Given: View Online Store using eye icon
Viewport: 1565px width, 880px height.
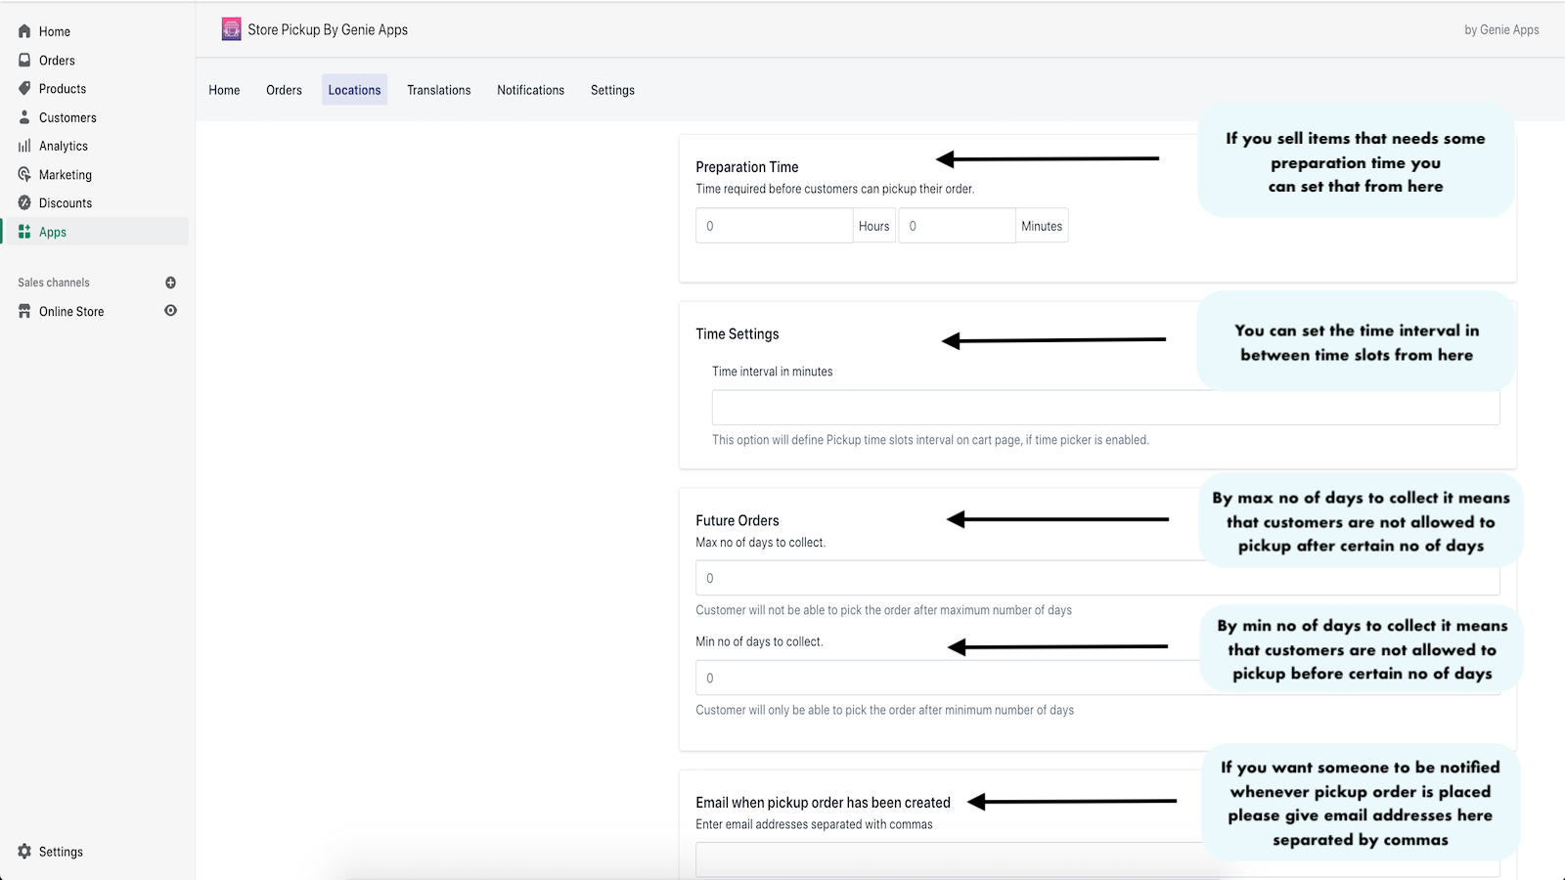Looking at the screenshot, I should tap(170, 311).
